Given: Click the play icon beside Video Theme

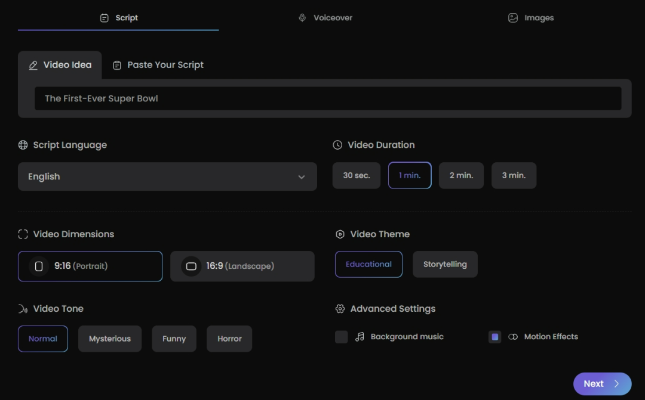Looking at the screenshot, I should point(340,234).
